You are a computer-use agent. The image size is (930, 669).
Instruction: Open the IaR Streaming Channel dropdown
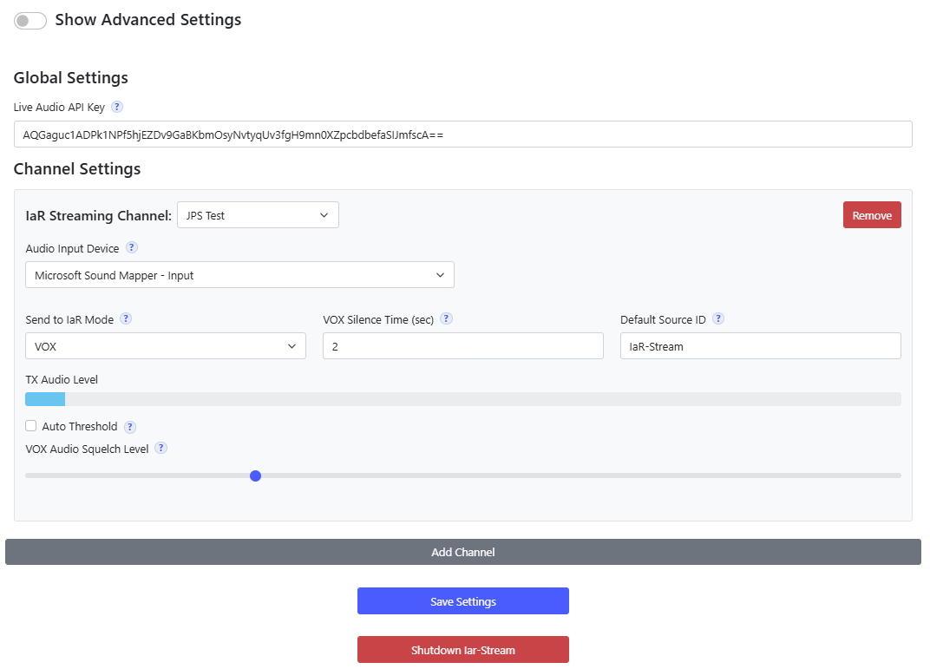tap(258, 215)
